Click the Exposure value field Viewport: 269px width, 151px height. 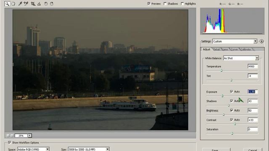click(x=253, y=92)
